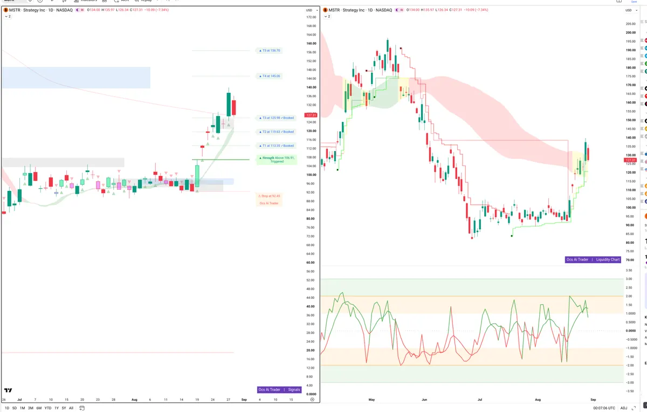Viewport: 647px width, 412px height.
Task: Collapse the '2' indicator legend on left chart
Action: coord(8,17)
